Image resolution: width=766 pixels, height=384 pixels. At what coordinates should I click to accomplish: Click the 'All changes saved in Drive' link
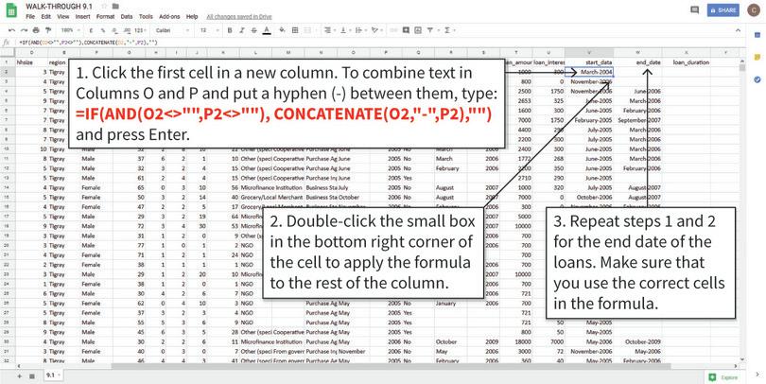click(x=239, y=17)
